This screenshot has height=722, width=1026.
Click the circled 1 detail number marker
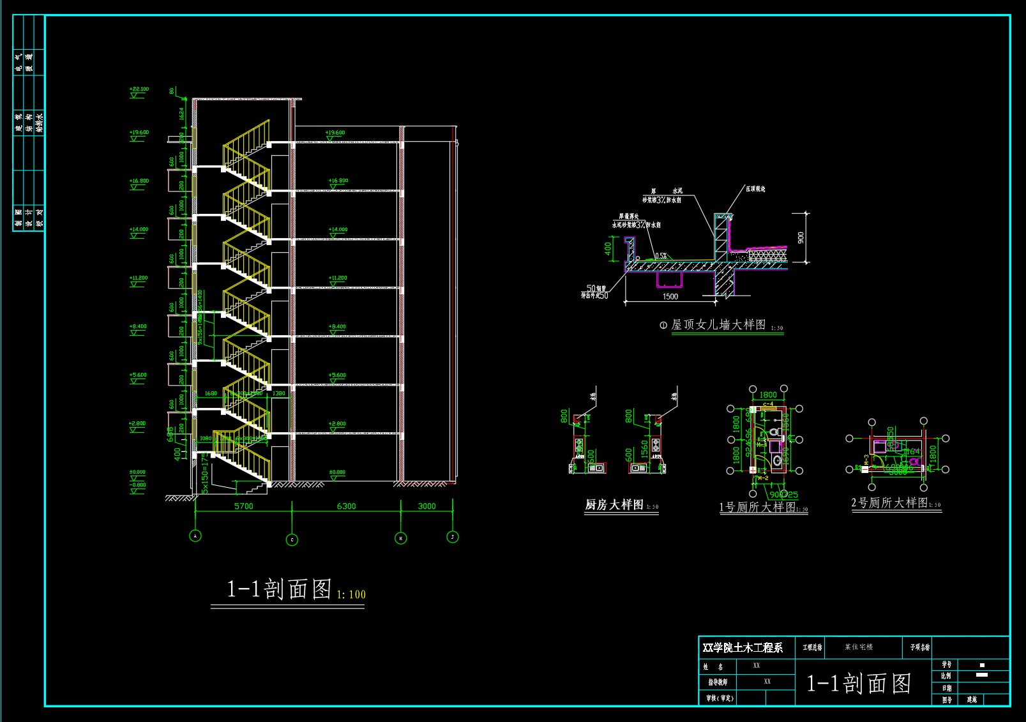(663, 325)
